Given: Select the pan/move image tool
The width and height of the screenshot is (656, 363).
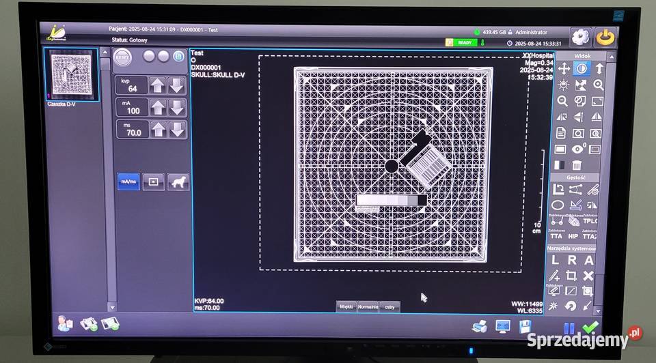Looking at the screenshot, I should tap(564, 68).
